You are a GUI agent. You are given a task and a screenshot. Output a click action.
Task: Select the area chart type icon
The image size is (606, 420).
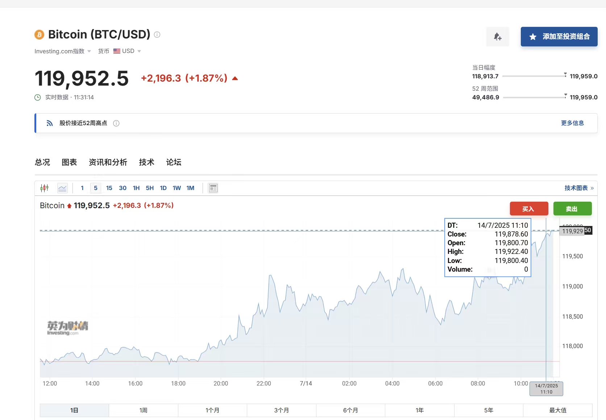[62, 188]
